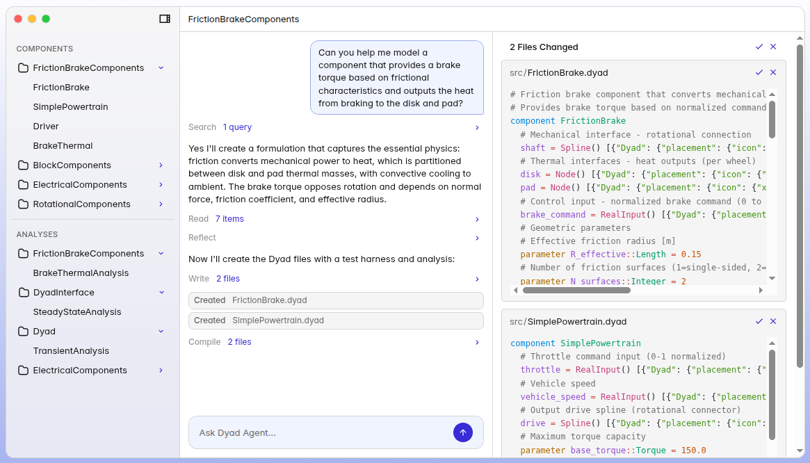
Task: Open the TransientAnalysis item
Action: (x=71, y=351)
